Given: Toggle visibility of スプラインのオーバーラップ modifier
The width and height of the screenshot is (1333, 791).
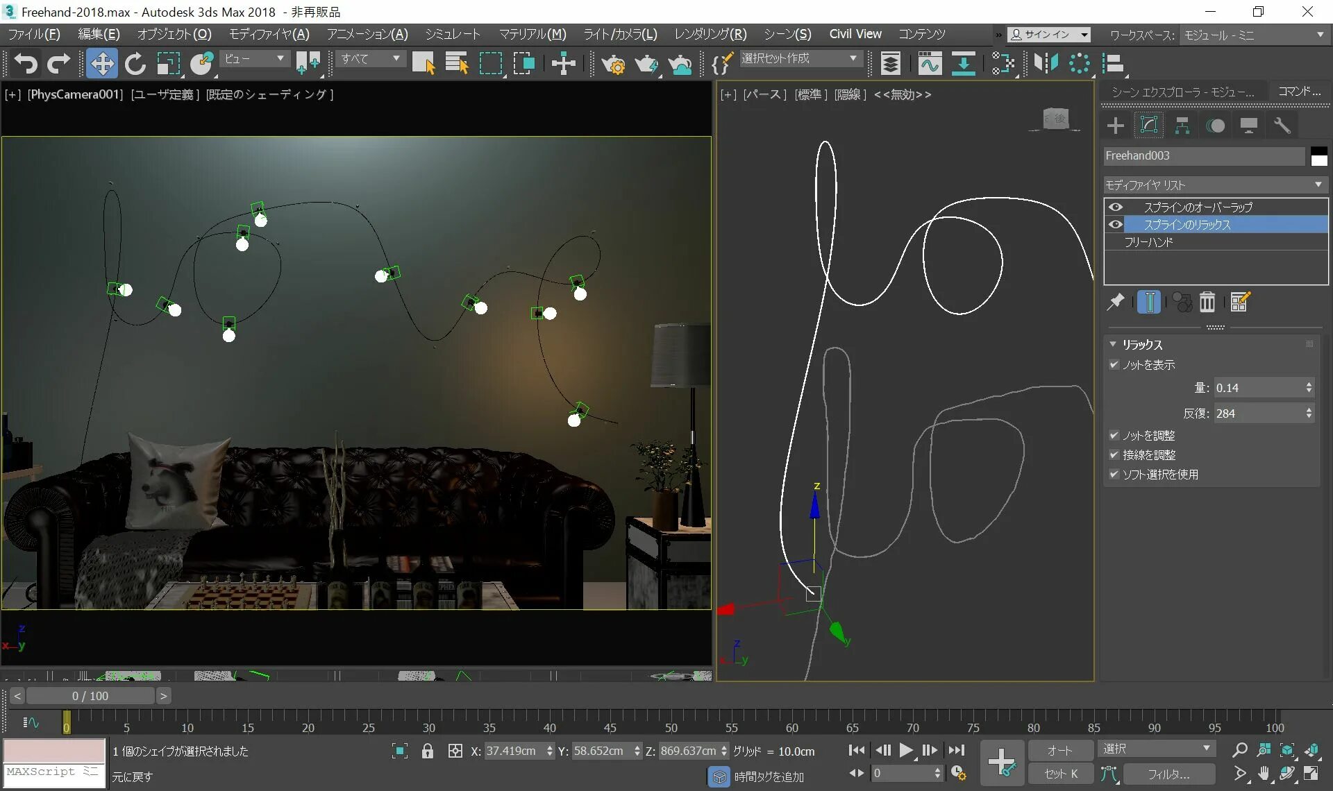Looking at the screenshot, I should pos(1116,207).
